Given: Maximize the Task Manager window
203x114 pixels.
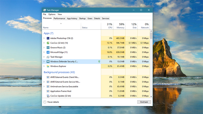Looking at the screenshot, I should (141, 10).
